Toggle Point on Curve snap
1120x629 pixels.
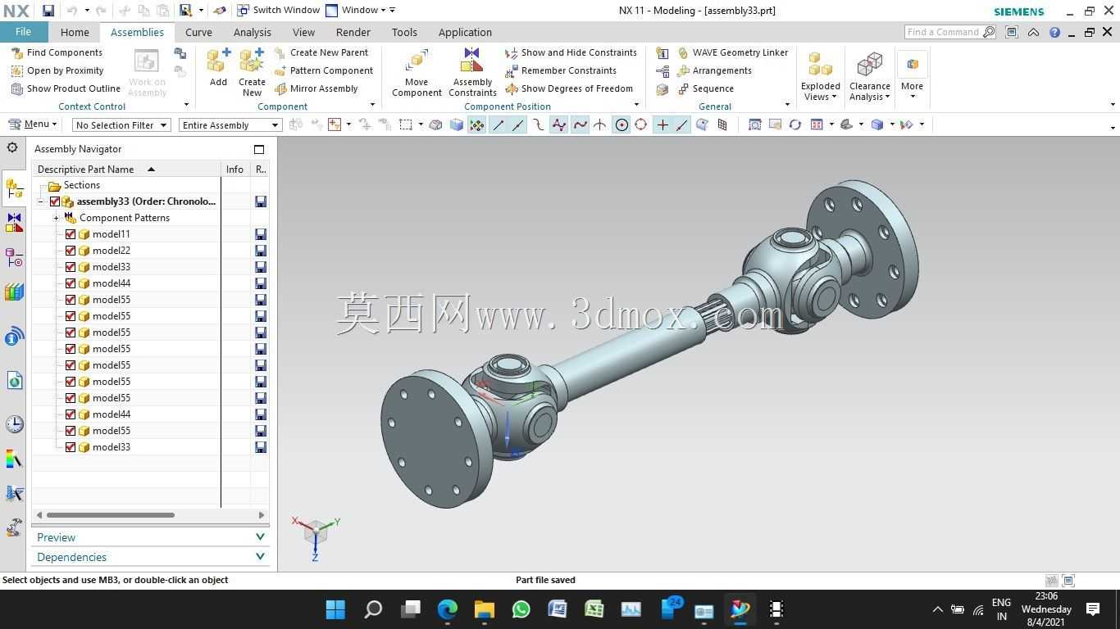click(x=682, y=124)
